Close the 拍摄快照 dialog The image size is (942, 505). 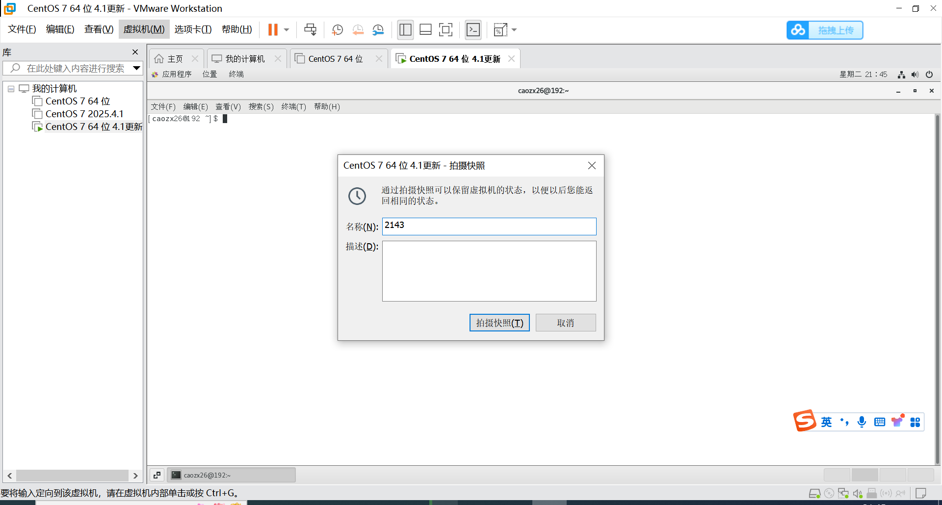pyautogui.click(x=592, y=166)
